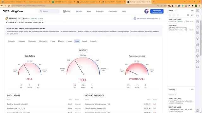Click the BTCUSDT symbol coin icon
Image resolution: width=202 pixels, height=113 pixels.
[x=7, y=19]
